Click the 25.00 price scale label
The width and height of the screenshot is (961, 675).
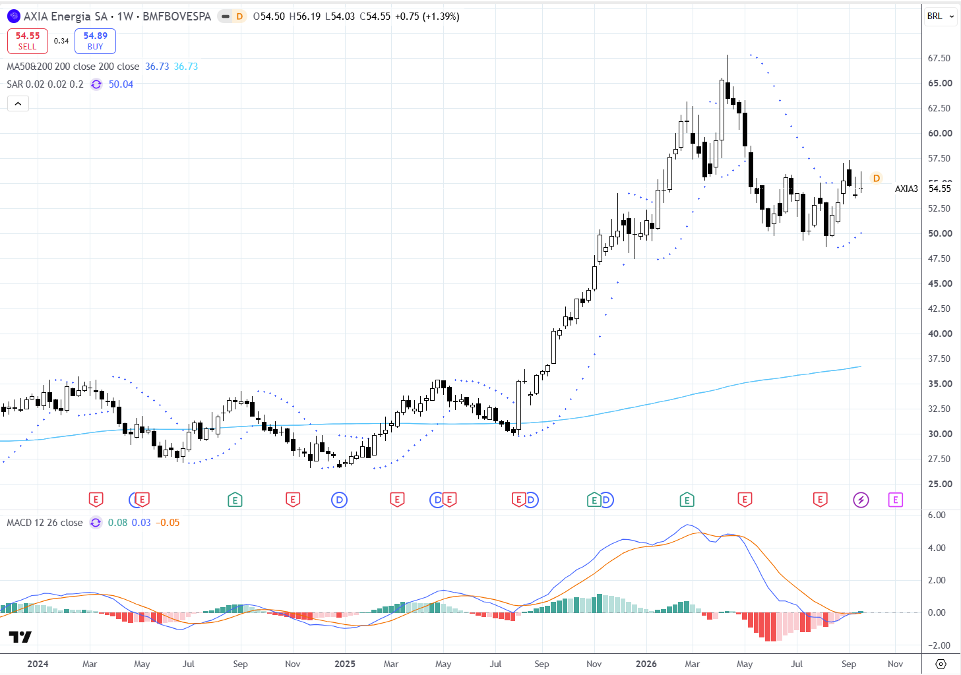[940, 484]
